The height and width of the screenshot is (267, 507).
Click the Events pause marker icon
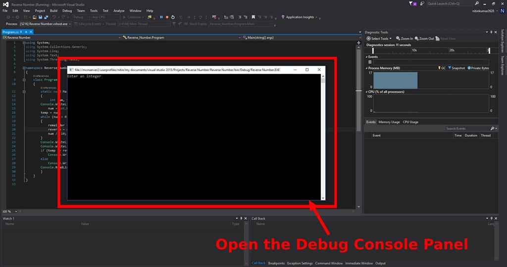click(370, 62)
